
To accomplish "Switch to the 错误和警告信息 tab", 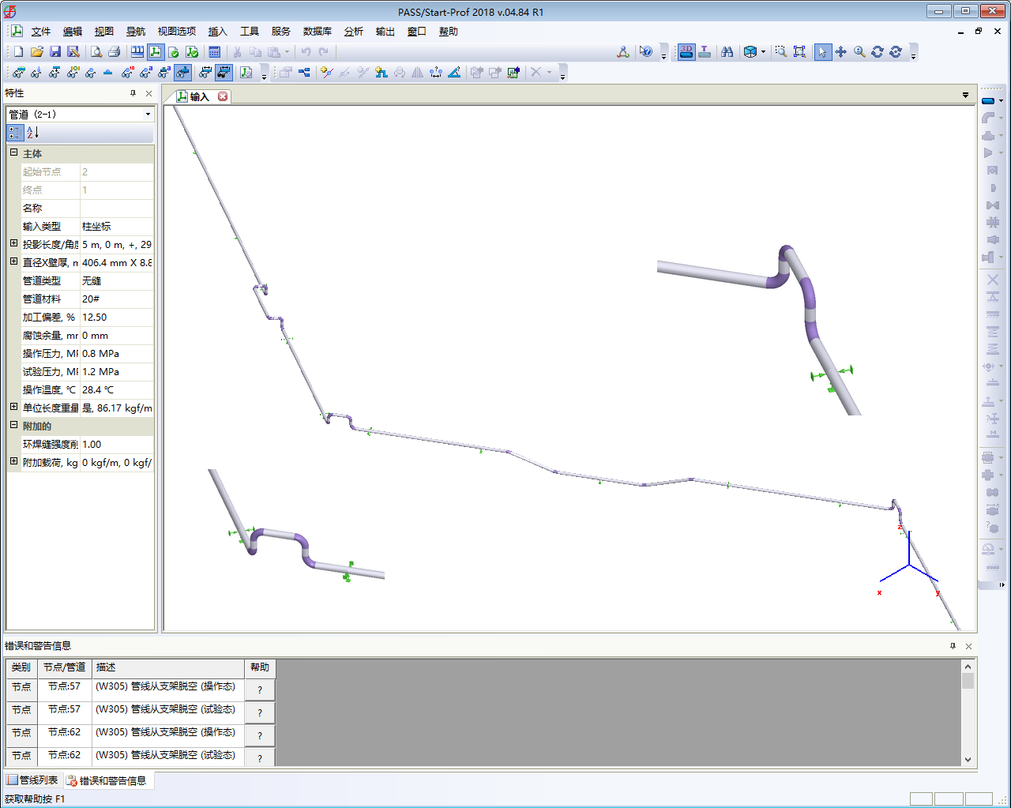I will point(107,780).
